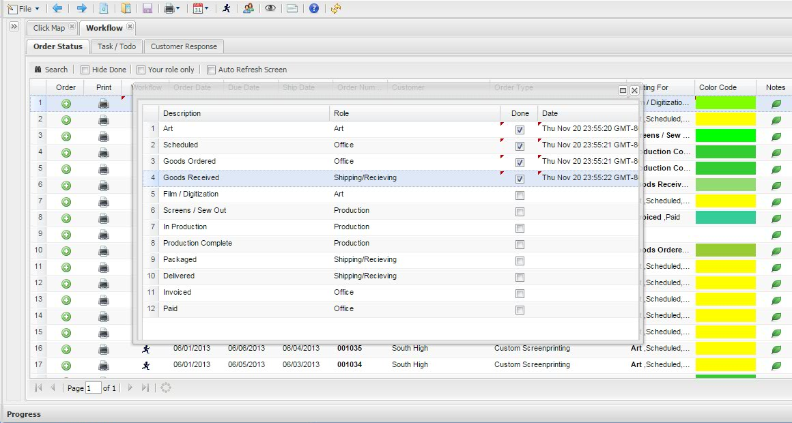Viewport: 792px width, 423px height.
Task: Open the Task / Todo tab
Action: pyautogui.click(x=117, y=46)
